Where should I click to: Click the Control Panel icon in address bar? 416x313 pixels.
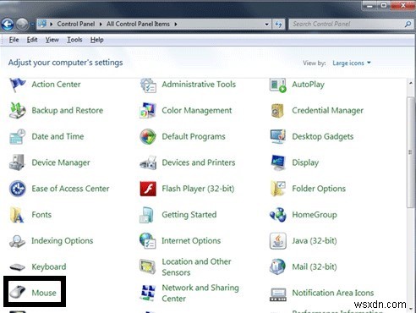pyautogui.click(x=42, y=24)
